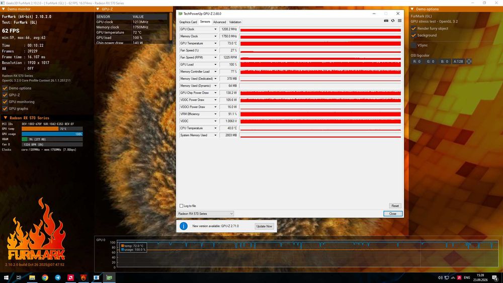Select the Sensors tab

[x=205, y=22]
